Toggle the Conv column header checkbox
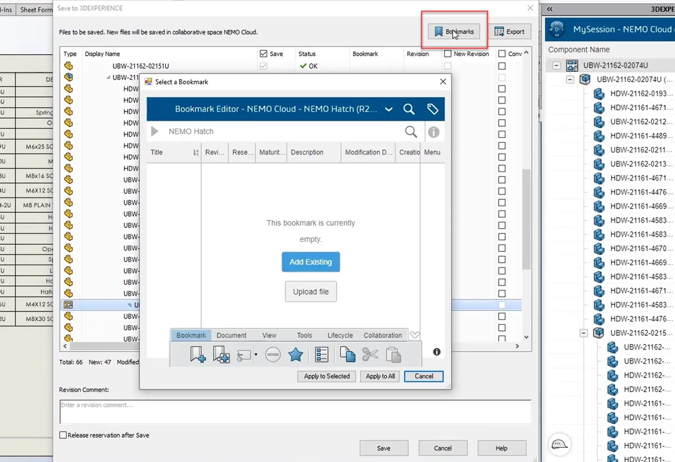Image resolution: width=675 pixels, height=462 pixels. 502,54
